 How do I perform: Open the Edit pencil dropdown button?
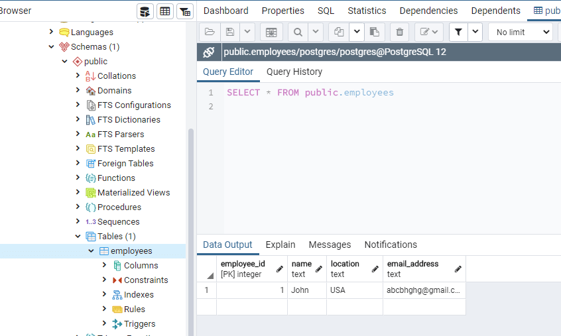(429, 32)
